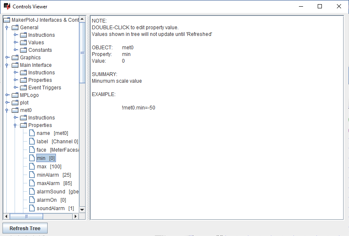Select the name [met0] property
Screen dimensions: 349x236
point(52,133)
